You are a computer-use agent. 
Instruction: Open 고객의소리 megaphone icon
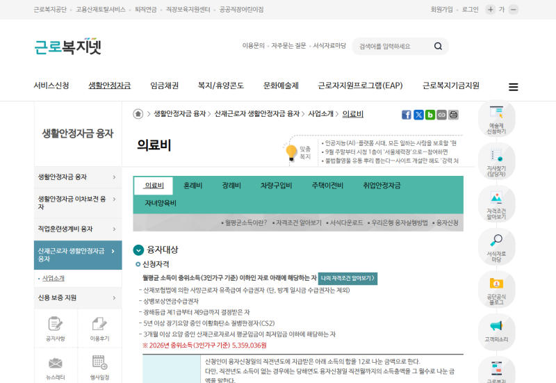pos(496,332)
